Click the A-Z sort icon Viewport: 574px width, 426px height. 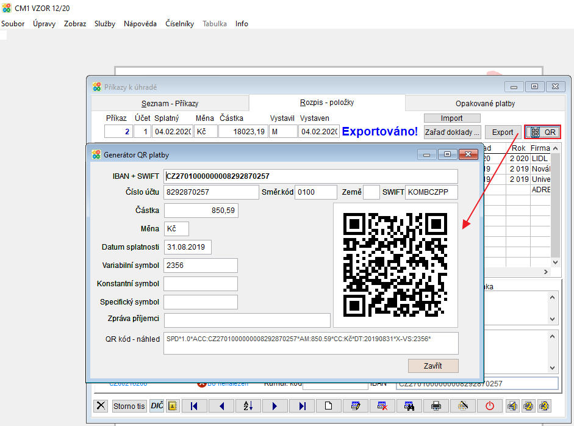click(x=248, y=406)
